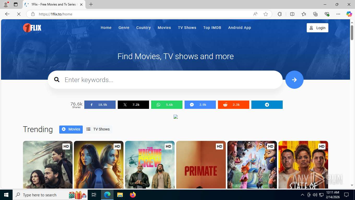Open the notification center icon
Image resolution: width=355 pixels, height=200 pixels.
(346, 195)
